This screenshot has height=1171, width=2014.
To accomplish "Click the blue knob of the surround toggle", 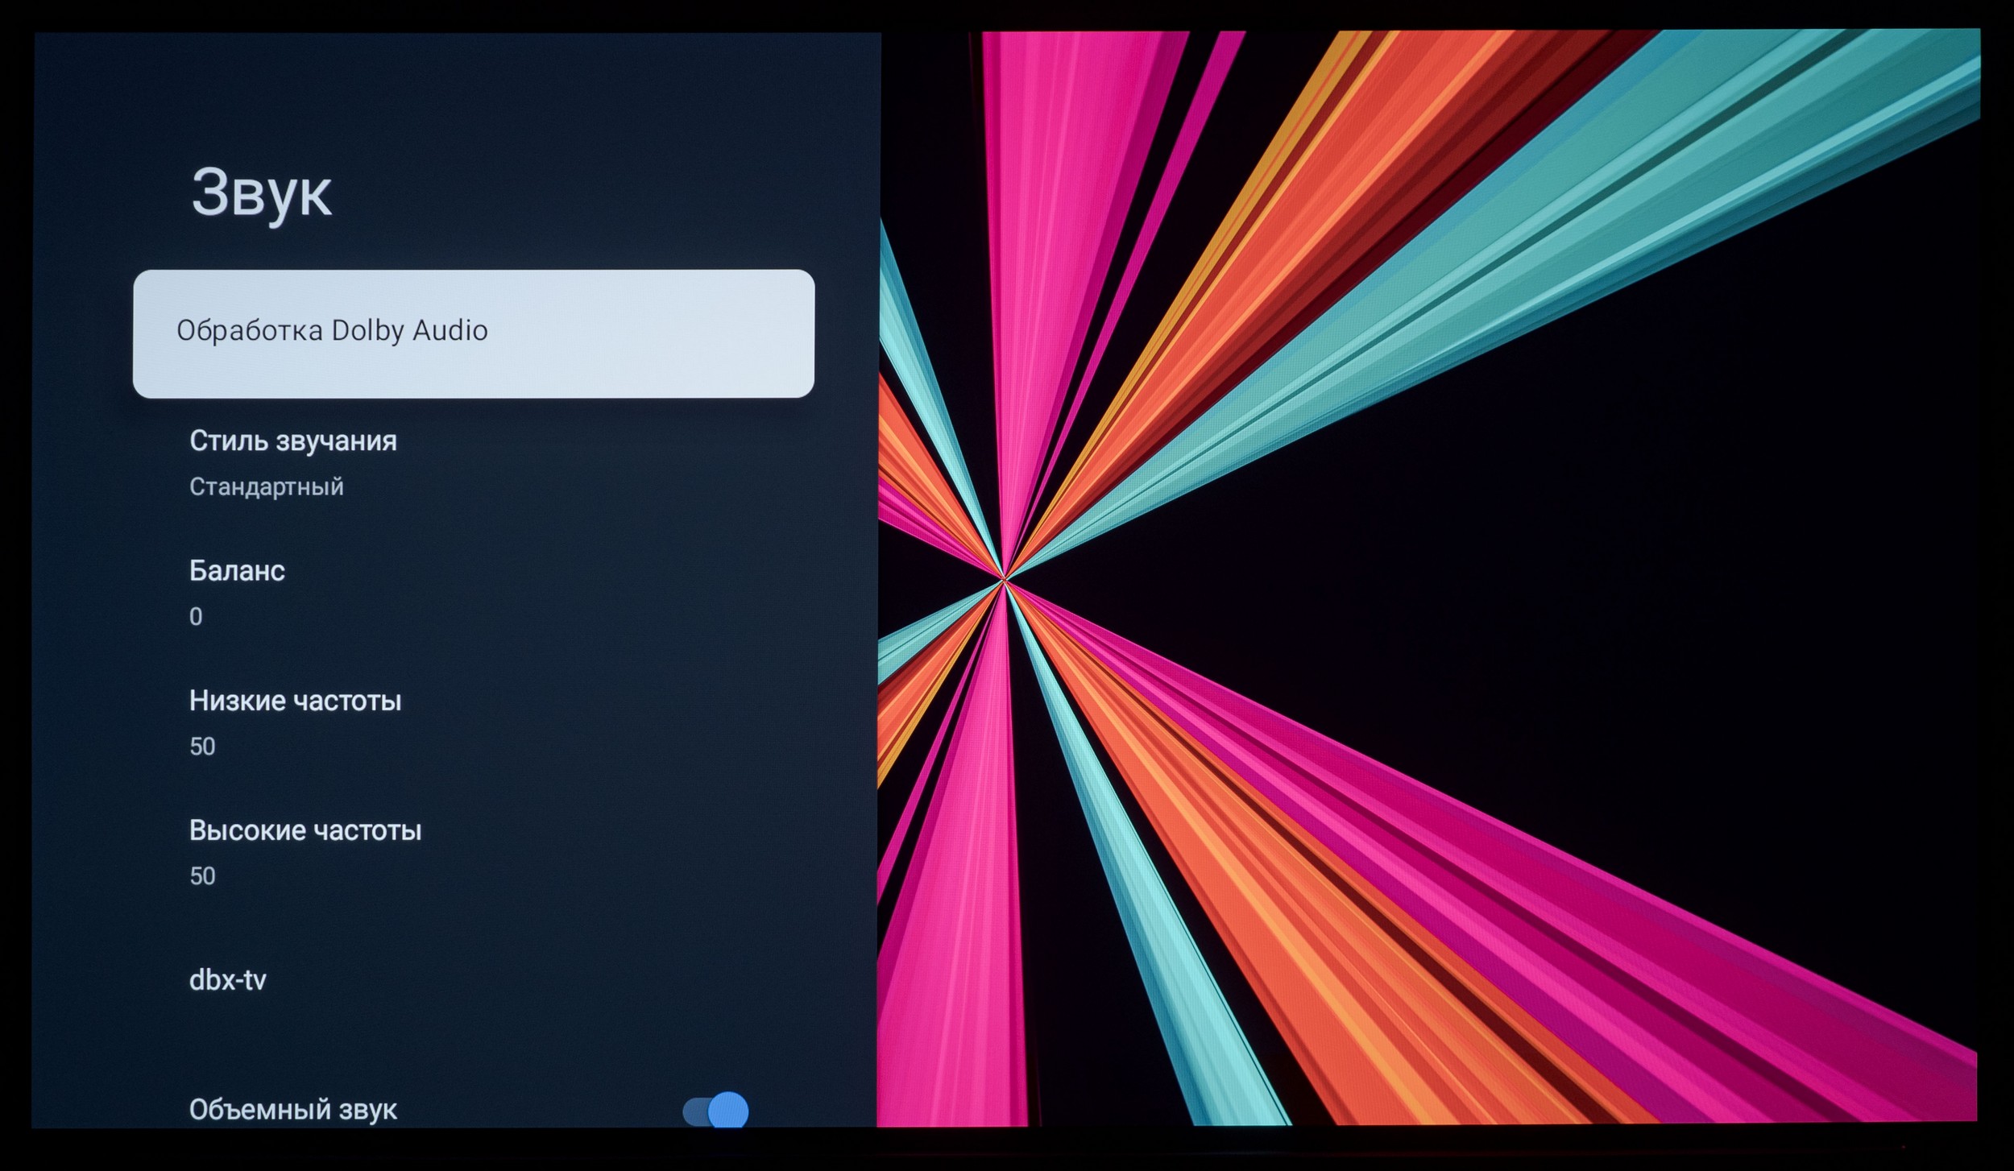I will pyautogui.click(x=728, y=1111).
